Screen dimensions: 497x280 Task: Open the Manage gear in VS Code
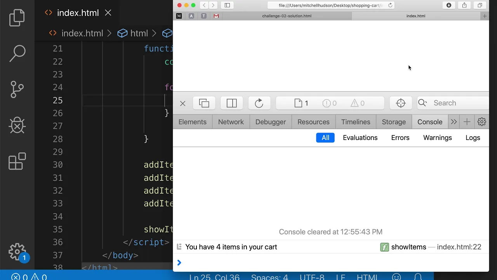pyautogui.click(x=17, y=252)
